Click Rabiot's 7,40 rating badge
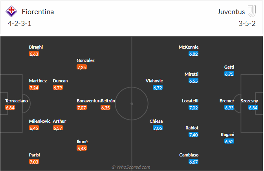This screenshot has width=264, height=171. click(193, 135)
